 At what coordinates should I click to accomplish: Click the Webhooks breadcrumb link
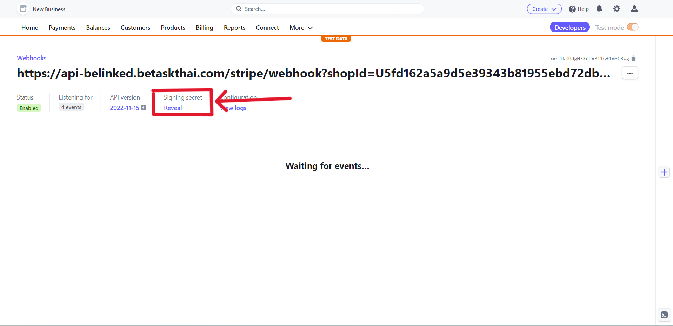coord(32,58)
